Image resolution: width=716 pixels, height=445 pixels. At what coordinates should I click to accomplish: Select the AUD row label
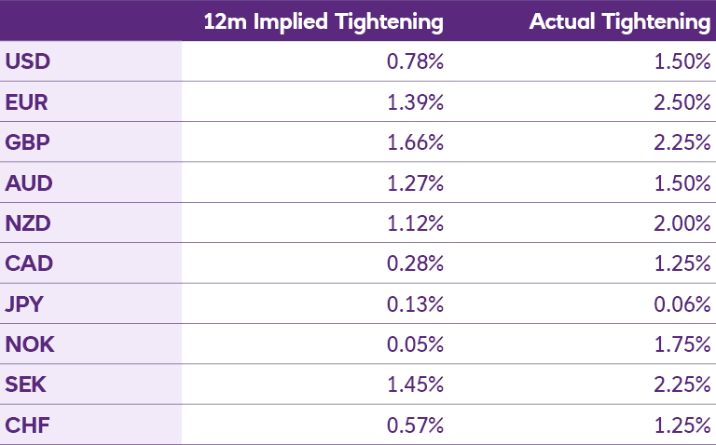[28, 183]
